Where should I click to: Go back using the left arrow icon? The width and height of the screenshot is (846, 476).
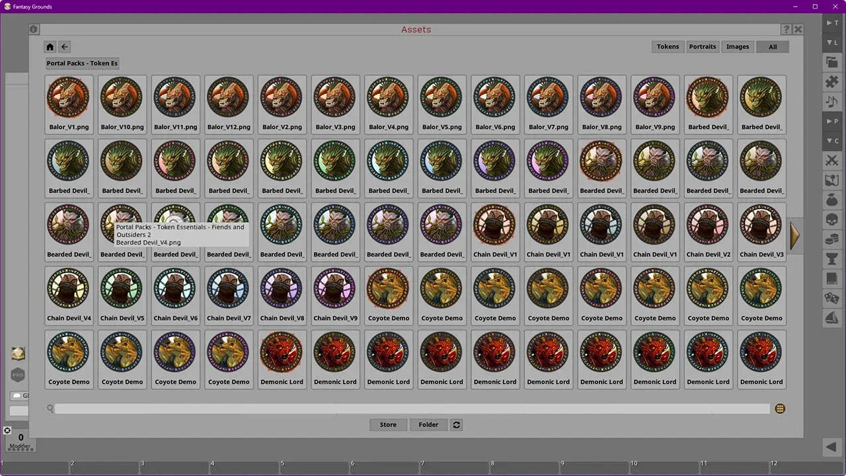64,47
